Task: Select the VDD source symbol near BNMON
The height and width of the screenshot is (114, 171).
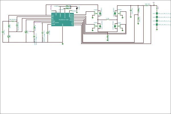Action: coord(77,8)
